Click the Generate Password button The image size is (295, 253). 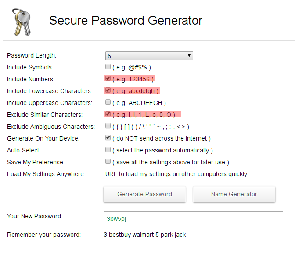pos(144,194)
